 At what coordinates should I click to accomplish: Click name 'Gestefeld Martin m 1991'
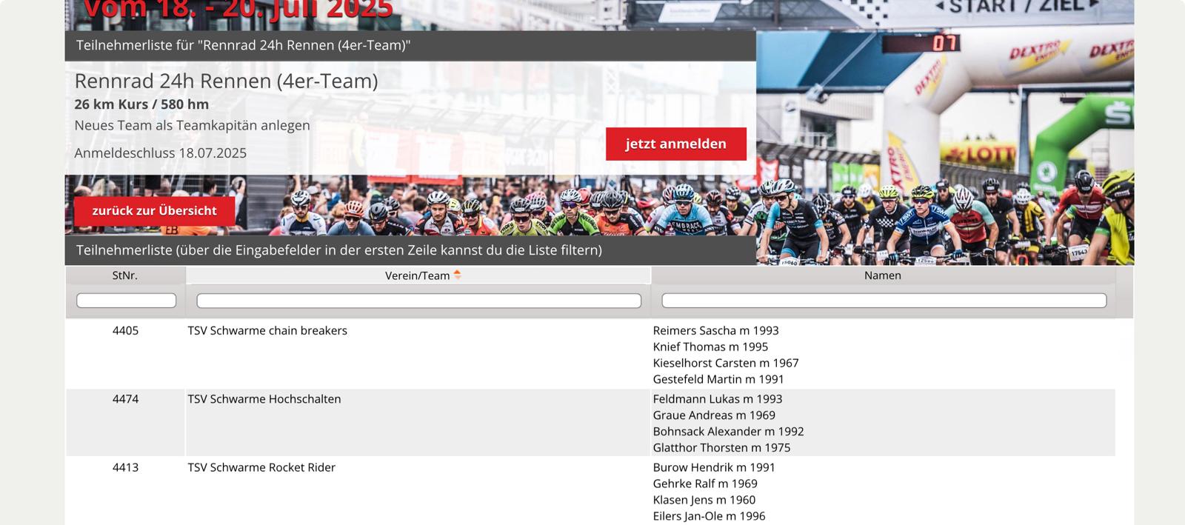coord(718,379)
